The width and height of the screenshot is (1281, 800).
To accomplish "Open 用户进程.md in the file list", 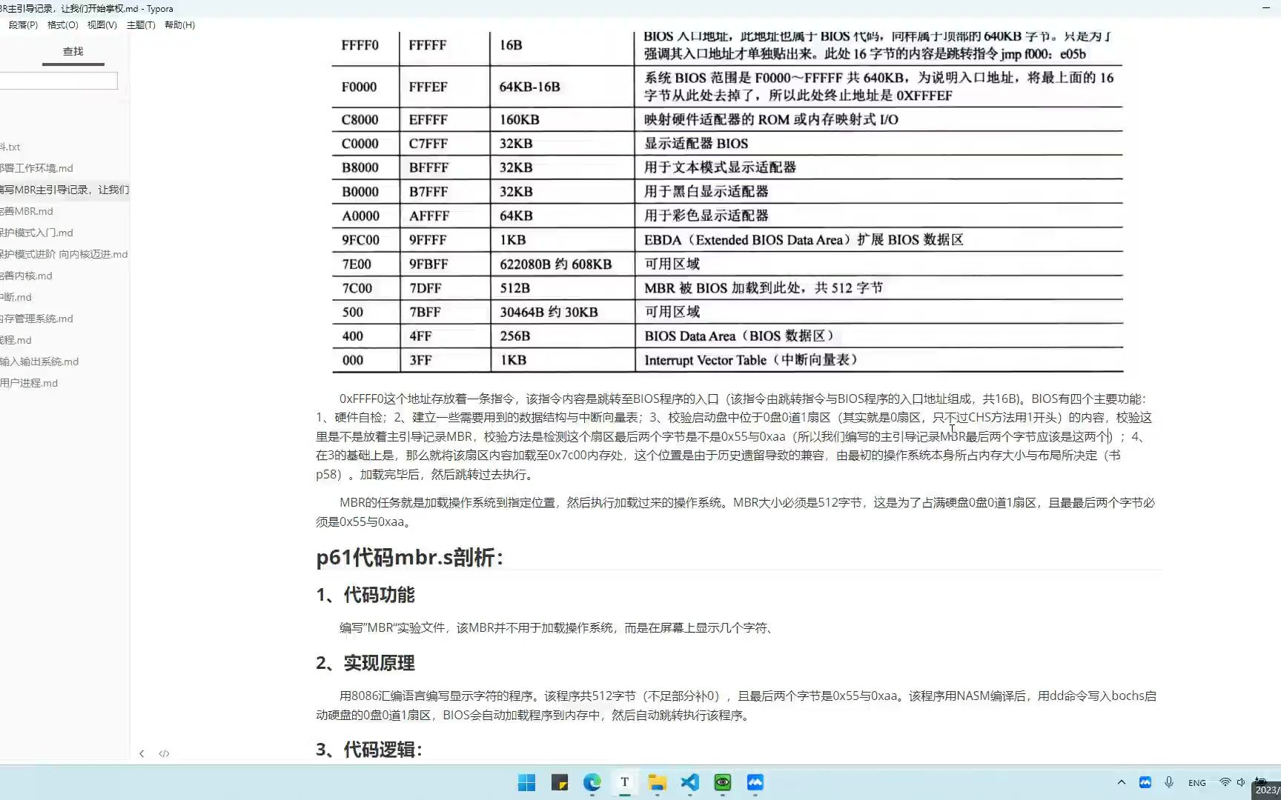I will click(x=30, y=383).
